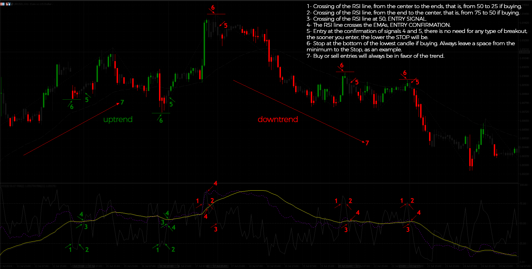Click price axis value 1.08790
The image size is (532, 269).
pyautogui.click(x=524, y=103)
